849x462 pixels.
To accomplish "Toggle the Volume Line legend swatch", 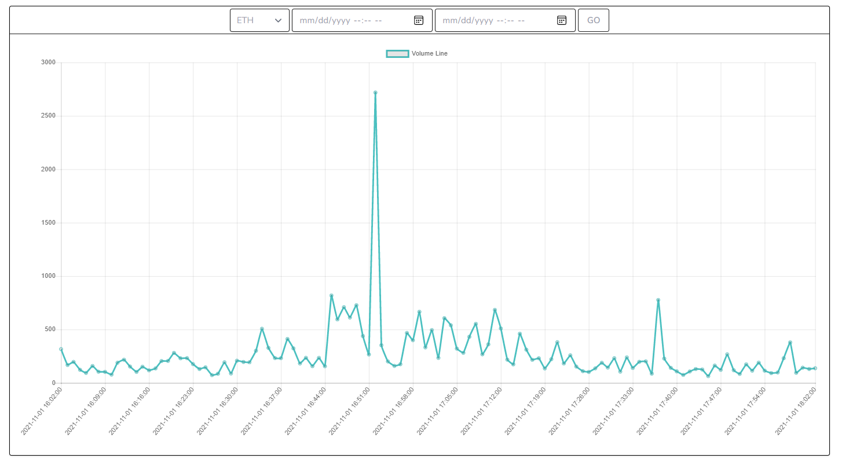I will coord(397,54).
